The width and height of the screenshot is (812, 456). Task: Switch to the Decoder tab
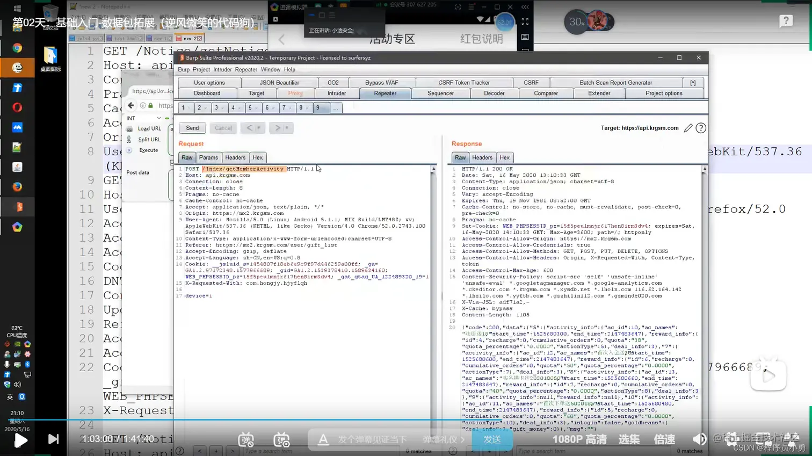click(x=494, y=93)
